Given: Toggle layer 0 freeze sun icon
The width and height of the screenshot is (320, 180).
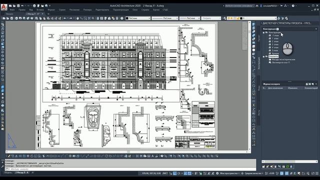Looking at the screenshot, I should pos(232,18).
